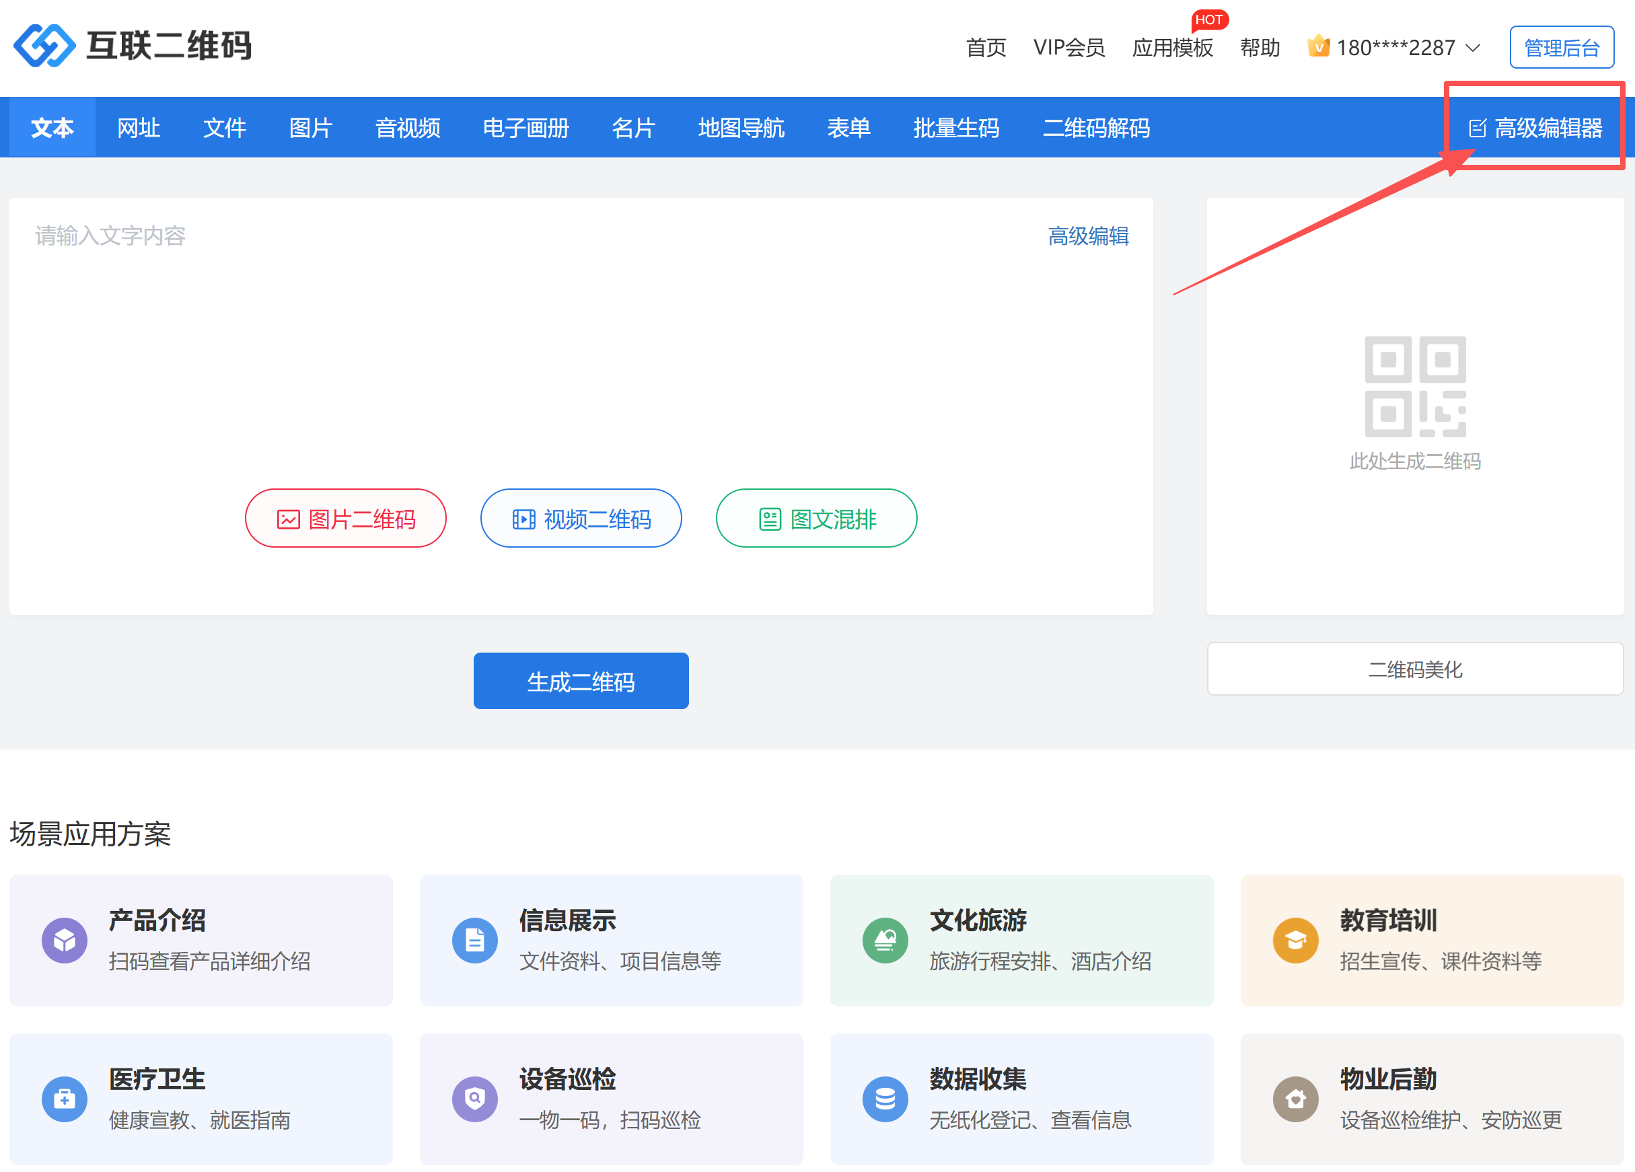Viewport: 1635px width, 1172px height.
Task: Click the 互联二维码 logo icon
Action: 44,45
